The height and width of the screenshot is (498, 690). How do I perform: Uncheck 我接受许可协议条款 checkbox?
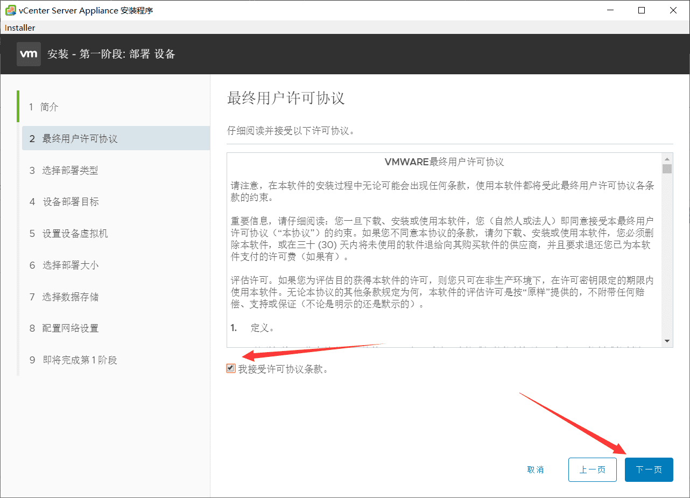pyautogui.click(x=231, y=369)
